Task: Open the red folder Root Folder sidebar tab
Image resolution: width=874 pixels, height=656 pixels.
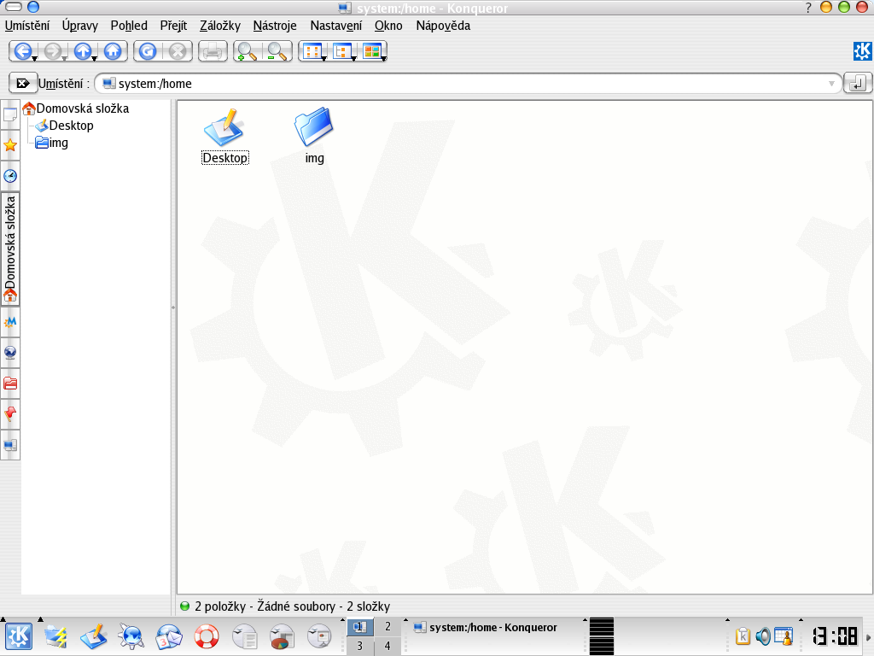Action: (x=10, y=384)
